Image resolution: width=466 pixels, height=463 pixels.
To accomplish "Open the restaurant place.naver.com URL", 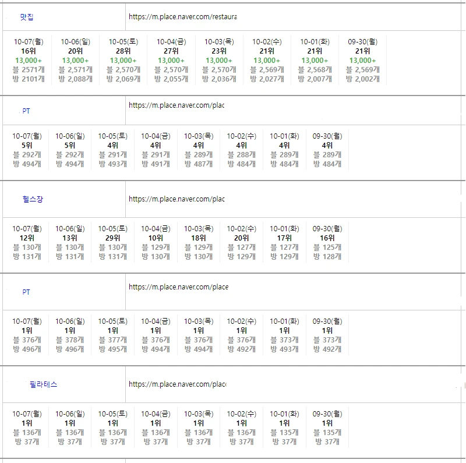I will coord(182,17).
